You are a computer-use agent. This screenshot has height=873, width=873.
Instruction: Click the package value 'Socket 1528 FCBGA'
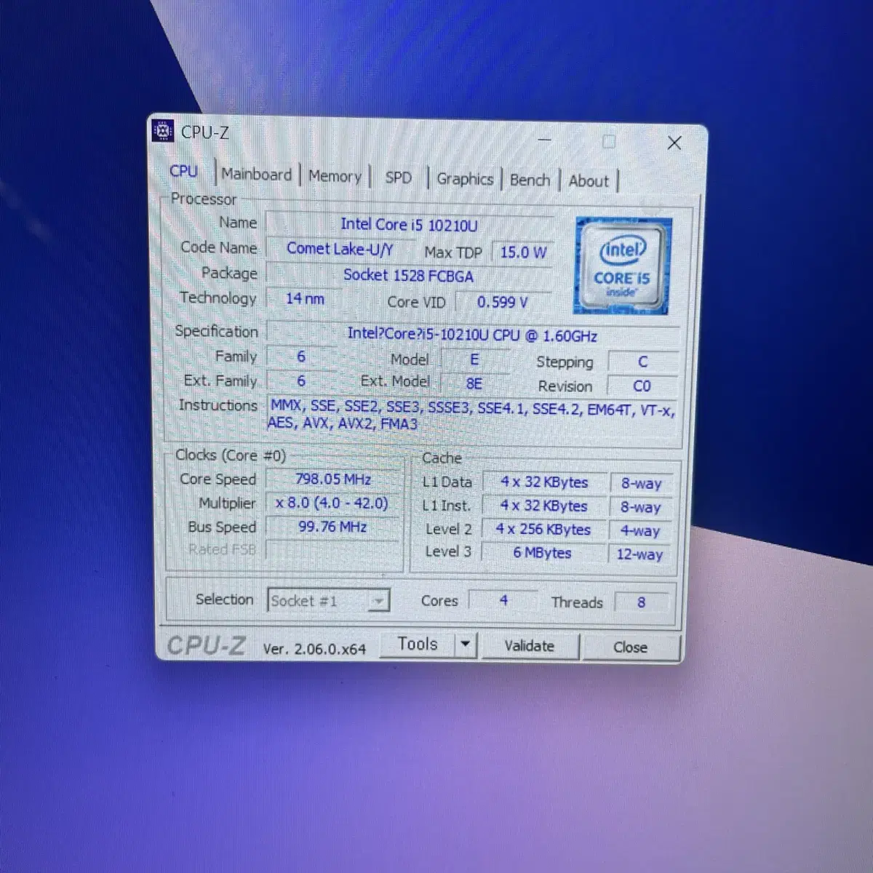(x=409, y=276)
